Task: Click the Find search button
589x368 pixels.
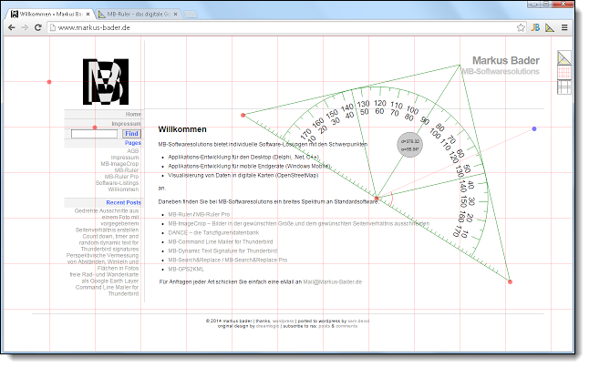Action: click(131, 134)
